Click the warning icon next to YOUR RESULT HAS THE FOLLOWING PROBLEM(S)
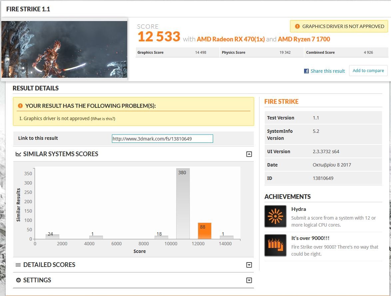 pos(20,106)
